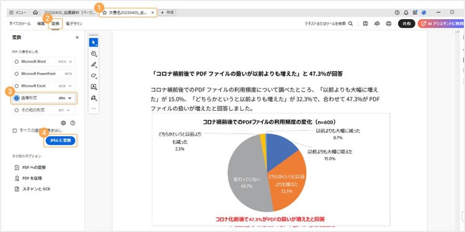The width and height of the screenshot is (465, 232).
Task: Open the 編集 menu item
Action: tap(41, 24)
